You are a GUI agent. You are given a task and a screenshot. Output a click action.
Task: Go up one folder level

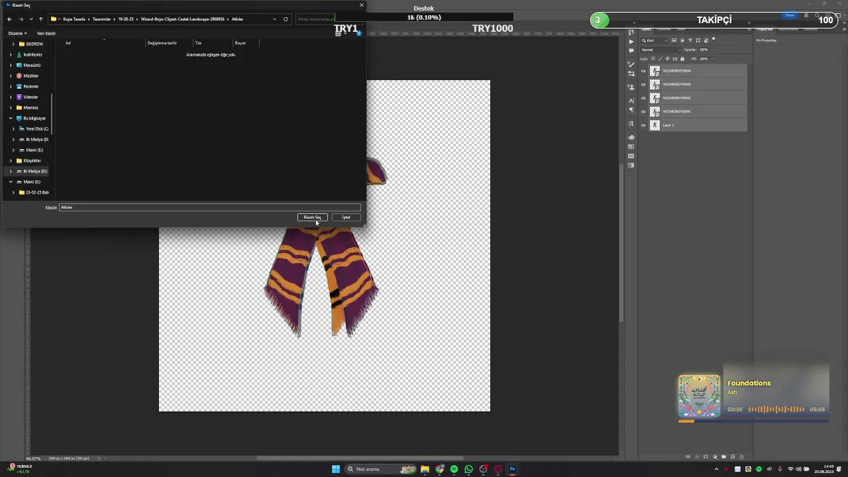pos(40,19)
